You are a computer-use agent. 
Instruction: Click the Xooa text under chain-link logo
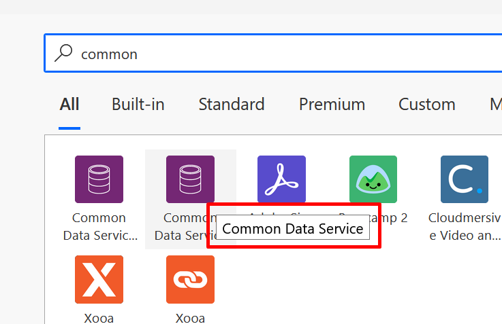click(x=190, y=319)
